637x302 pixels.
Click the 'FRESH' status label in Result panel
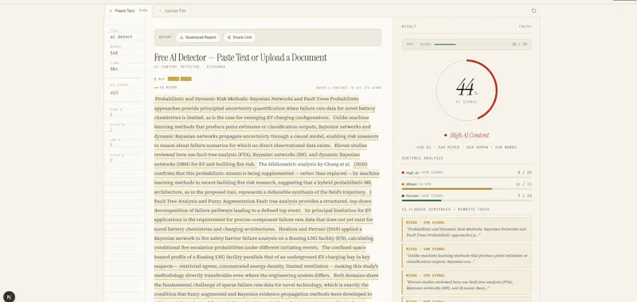coord(525,27)
